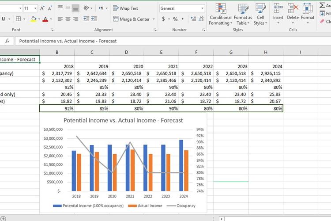Click the Orientation text angle icon
331x221 pixels.
coord(87,8)
